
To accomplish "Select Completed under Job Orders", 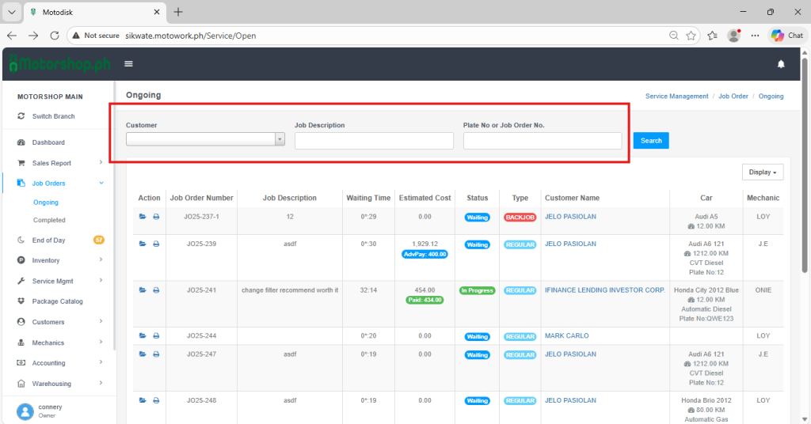I will pos(49,220).
